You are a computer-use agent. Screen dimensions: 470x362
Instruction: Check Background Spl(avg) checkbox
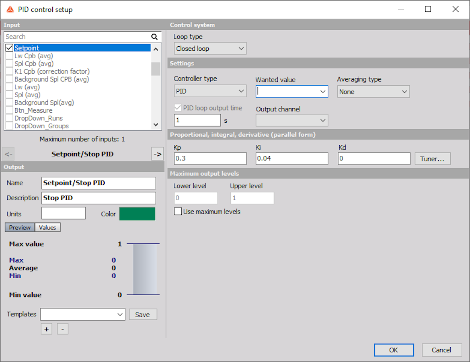click(x=9, y=102)
